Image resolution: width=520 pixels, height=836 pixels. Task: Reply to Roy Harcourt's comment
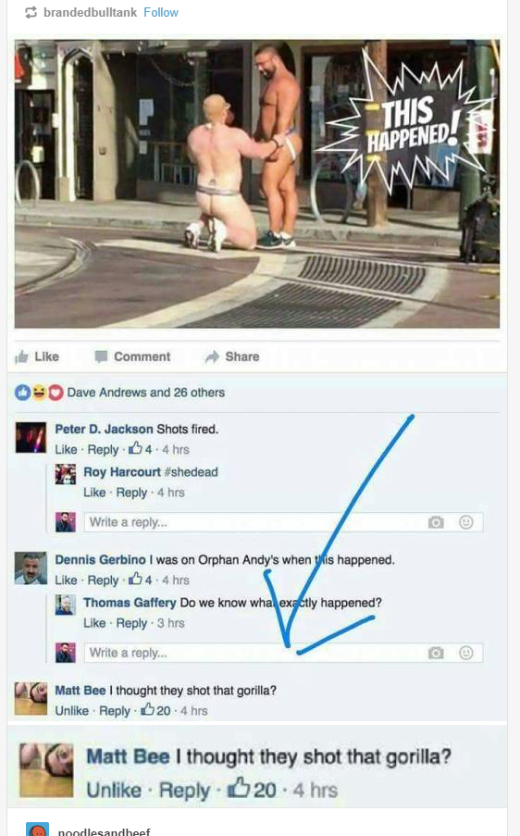click(131, 493)
